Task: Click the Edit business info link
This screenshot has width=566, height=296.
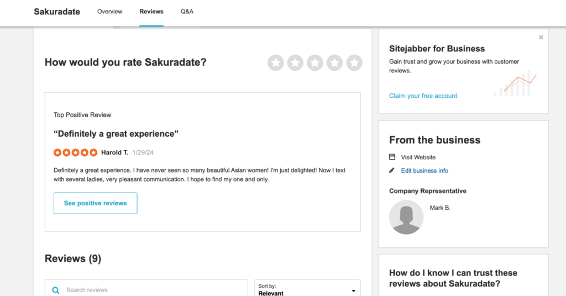Action: pyautogui.click(x=424, y=170)
